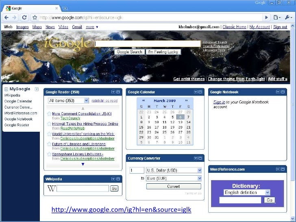The height and width of the screenshot is (222, 296).
Task: Click Sign in to Google Notebook link
Action: (219, 102)
